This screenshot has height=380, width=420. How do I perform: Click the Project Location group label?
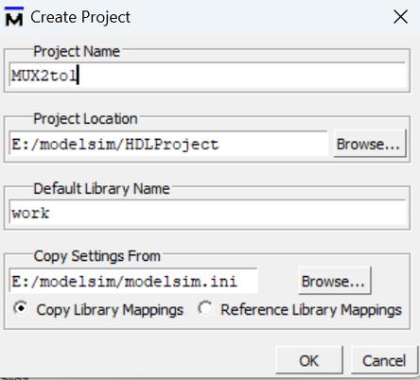pyautogui.click(x=85, y=119)
